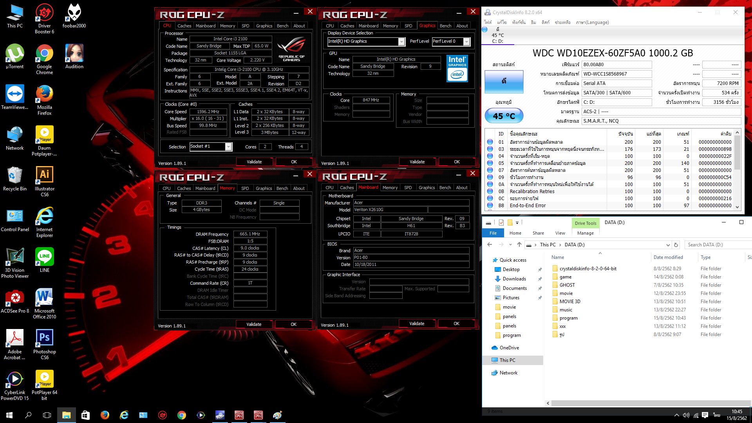752x423 pixels.
Task: Click the Search DATA (D:) field
Action: point(718,245)
